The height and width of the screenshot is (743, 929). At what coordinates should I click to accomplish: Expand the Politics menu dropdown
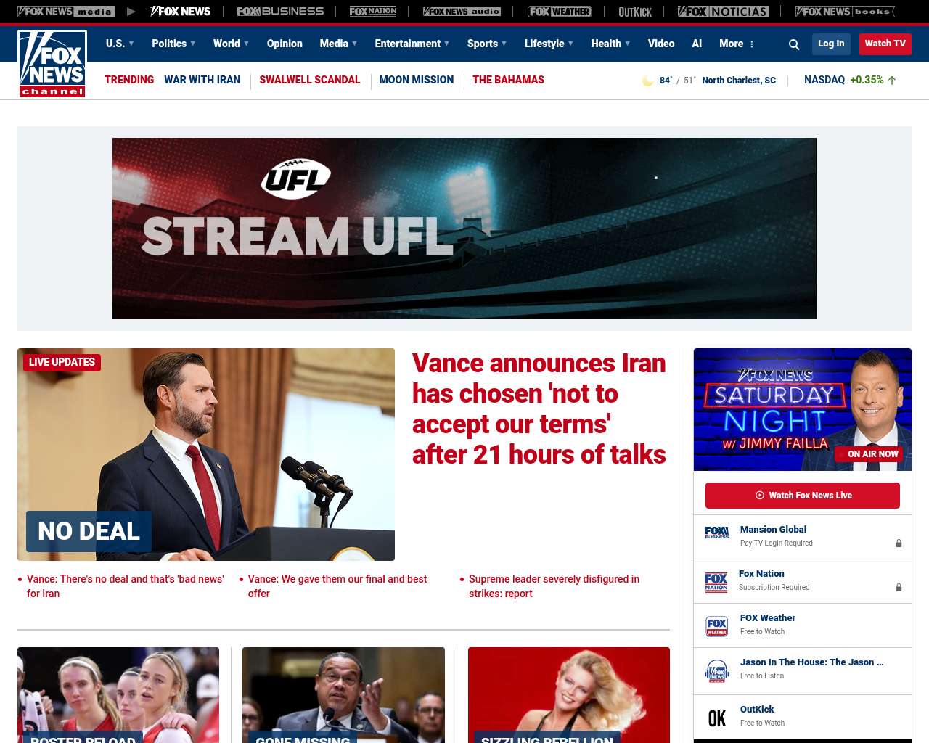pos(173,44)
